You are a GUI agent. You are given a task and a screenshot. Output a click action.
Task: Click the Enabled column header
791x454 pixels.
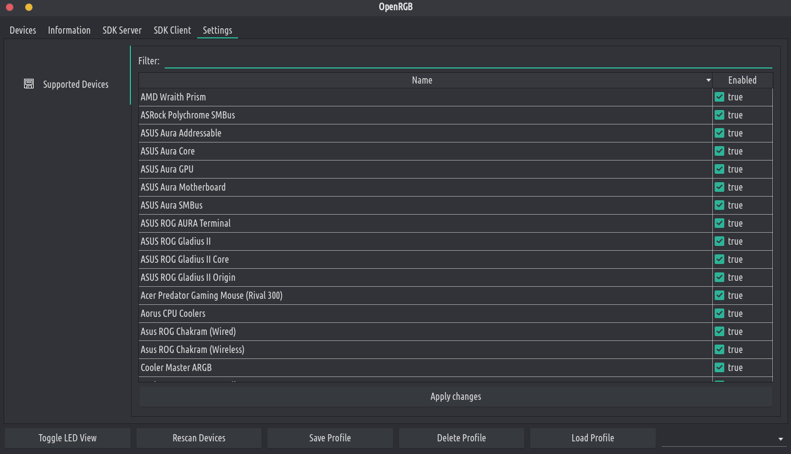(x=742, y=80)
